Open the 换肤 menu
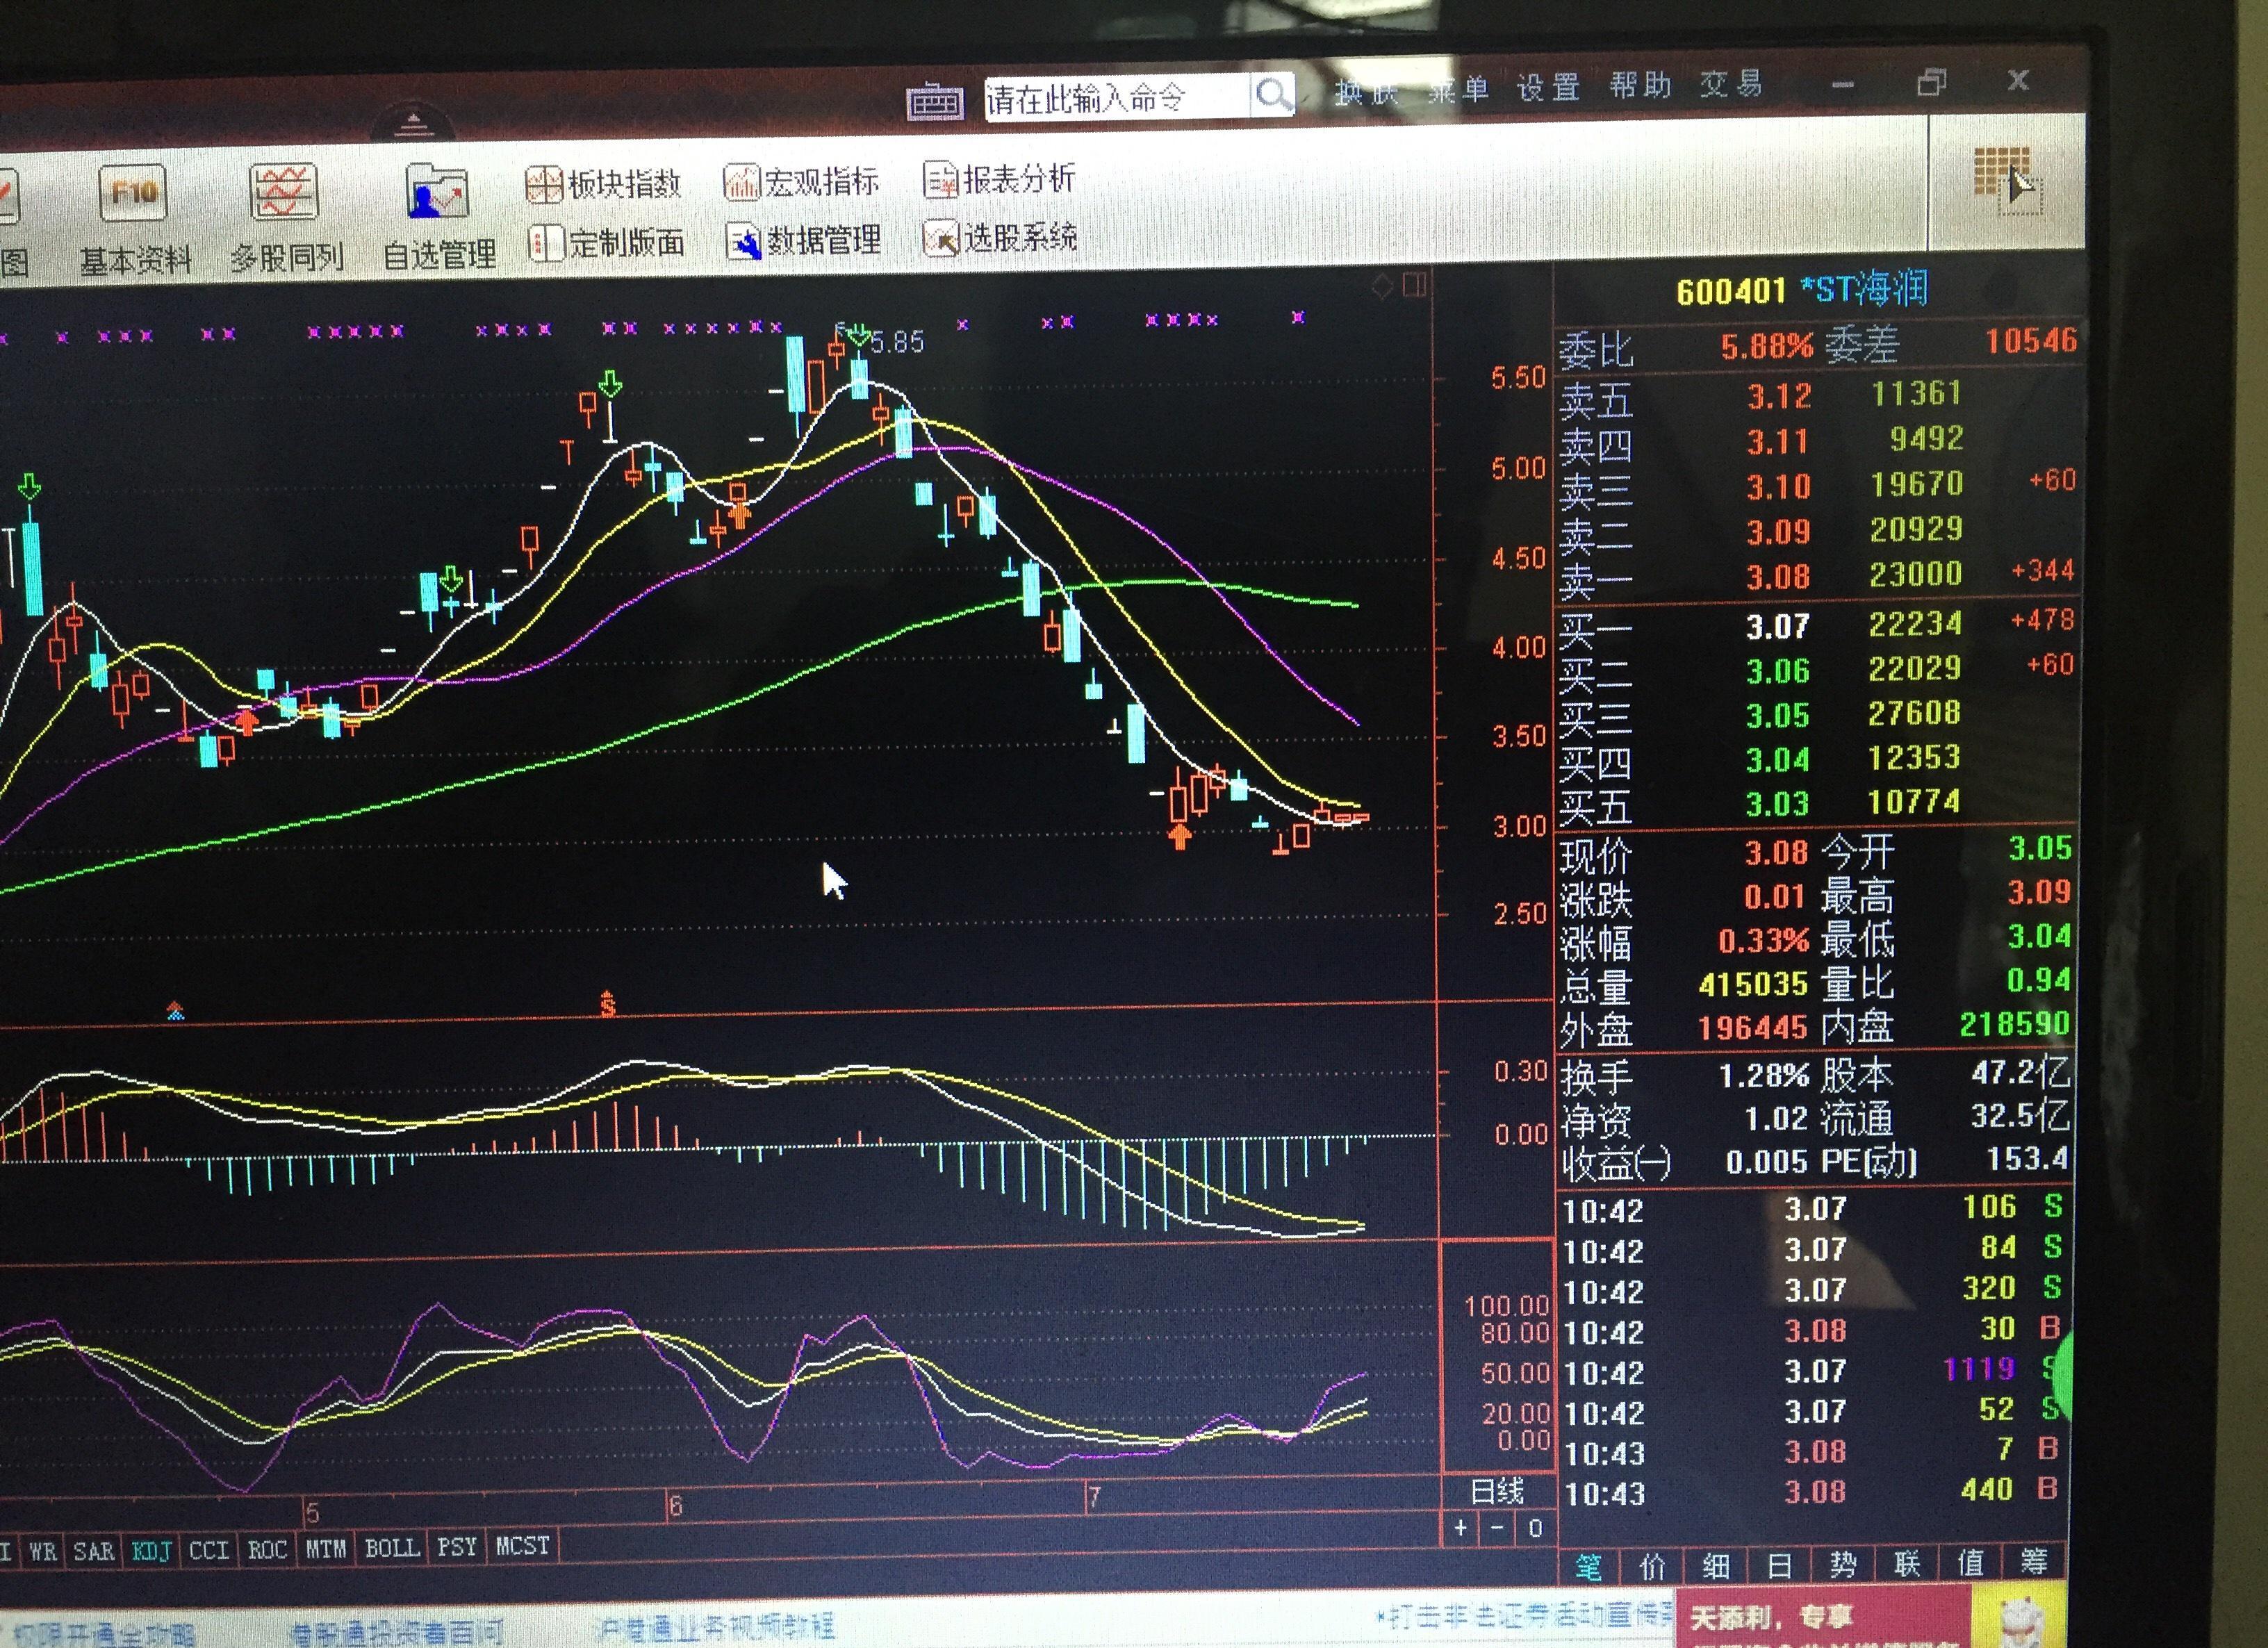This screenshot has height=1648, width=2268. point(1366,93)
